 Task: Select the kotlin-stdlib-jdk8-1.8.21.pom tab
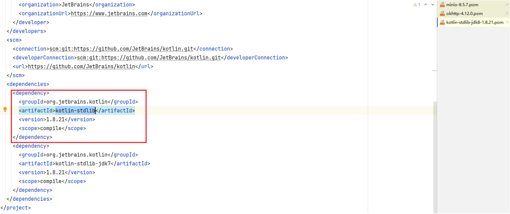(x=475, y=22)
